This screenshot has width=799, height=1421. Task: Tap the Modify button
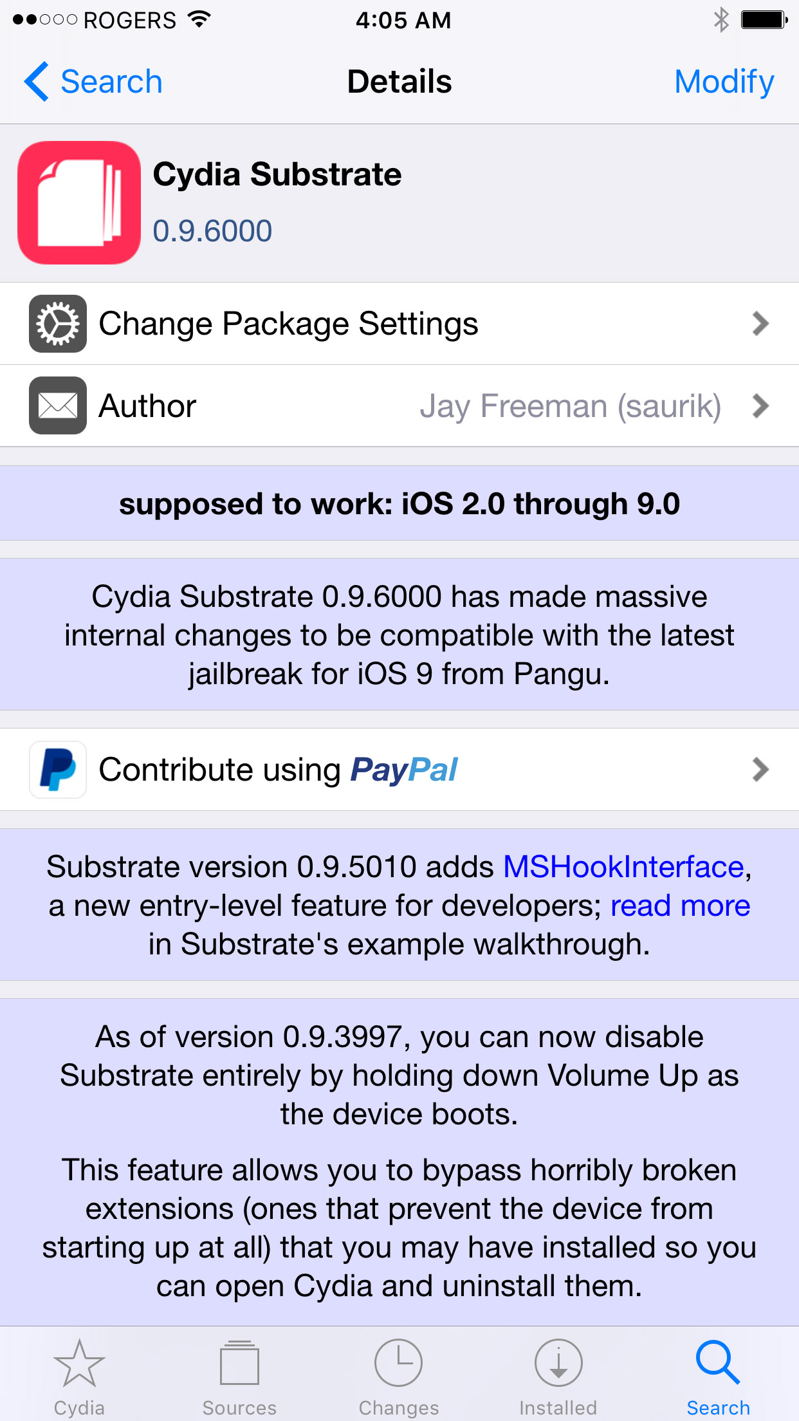click(x=724, y=82)
